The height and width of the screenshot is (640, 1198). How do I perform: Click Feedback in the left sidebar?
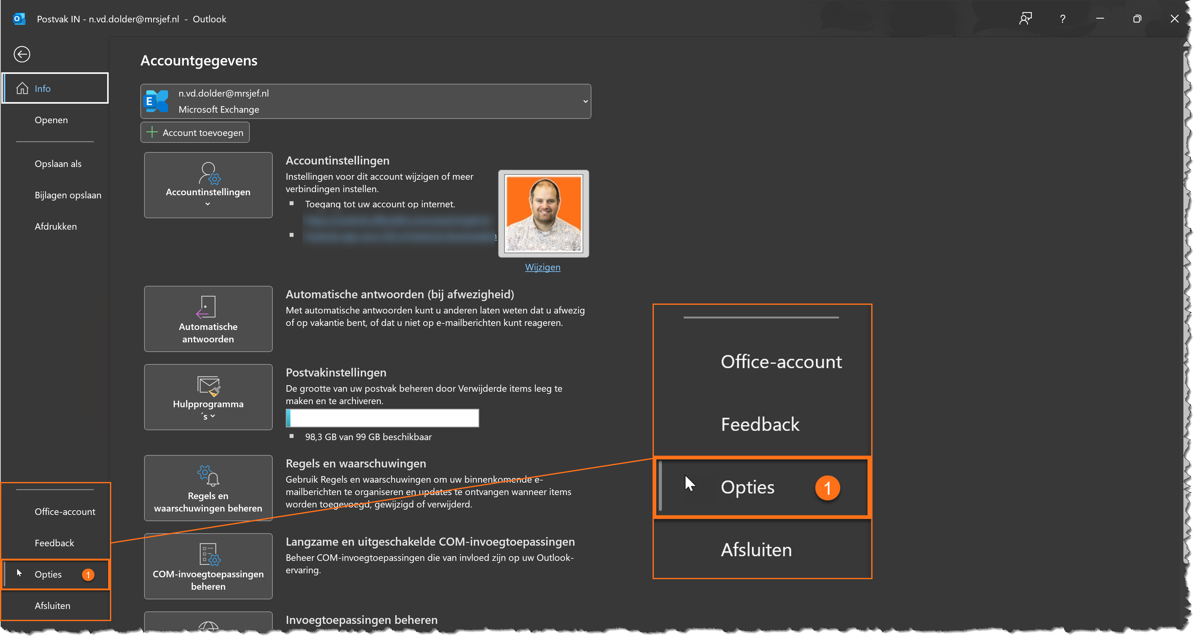pos(54,543)
